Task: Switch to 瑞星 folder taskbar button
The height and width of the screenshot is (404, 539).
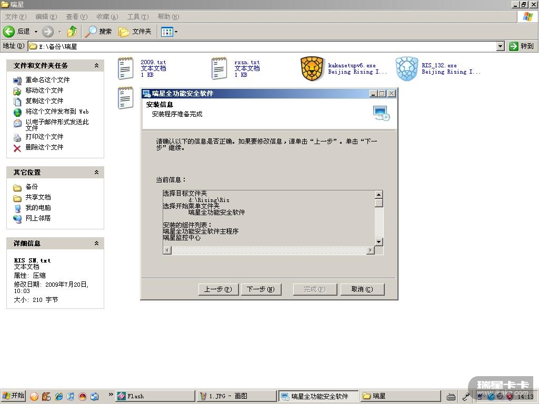Action: (x=401, y=396)
